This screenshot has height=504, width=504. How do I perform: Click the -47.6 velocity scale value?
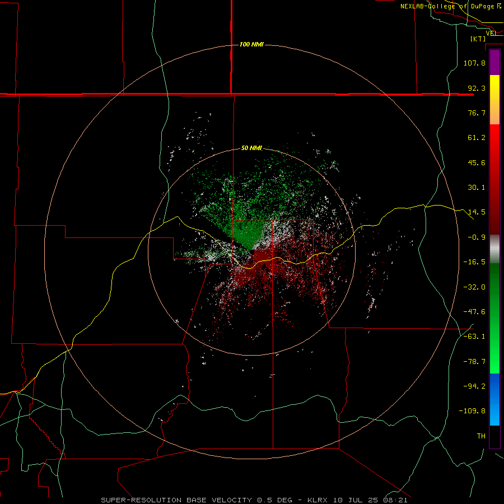474,312
